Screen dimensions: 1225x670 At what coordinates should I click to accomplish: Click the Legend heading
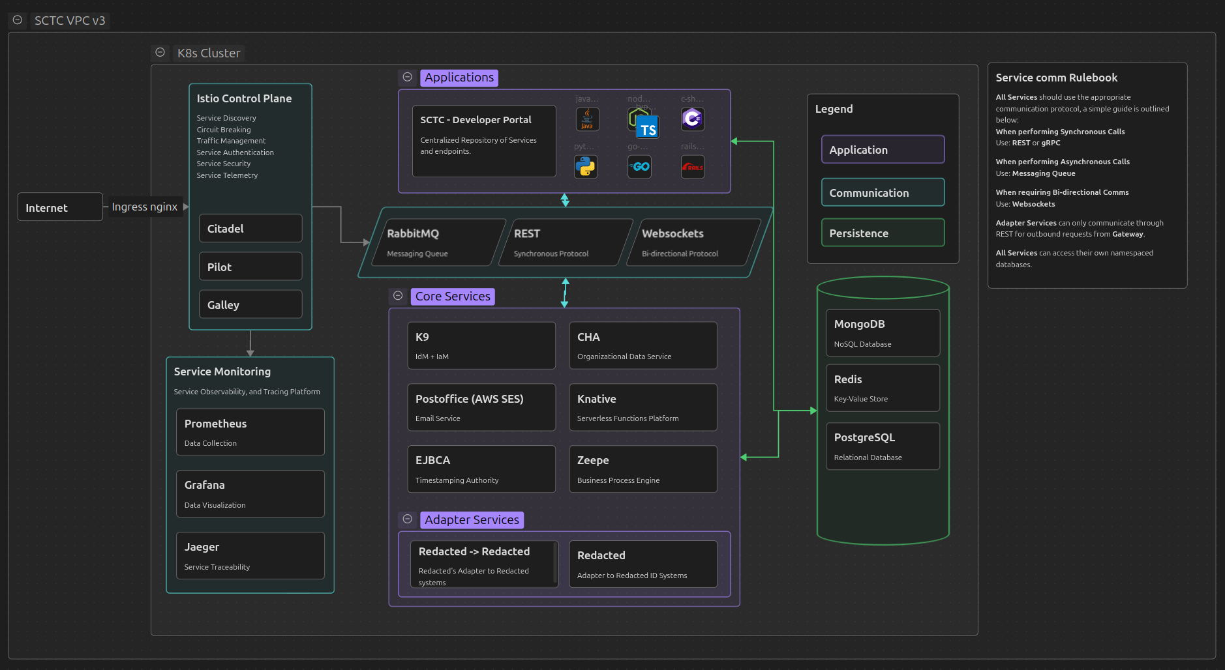(x=834, y=109)
